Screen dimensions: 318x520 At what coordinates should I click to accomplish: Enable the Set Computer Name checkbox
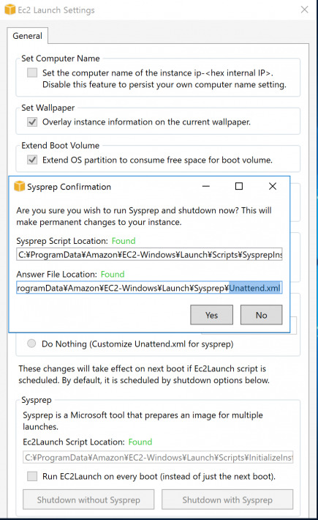click(x=32, y=73)
